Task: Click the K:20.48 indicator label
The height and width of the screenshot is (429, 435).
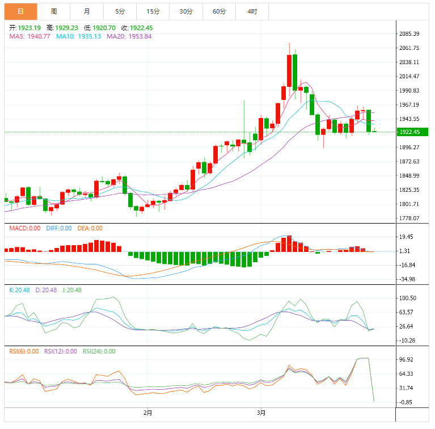Action: pyautogui.click(x=19, y=290)
